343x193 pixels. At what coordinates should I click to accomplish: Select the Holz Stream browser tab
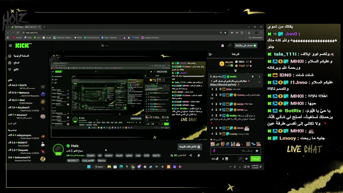click(x=26, y=27)
